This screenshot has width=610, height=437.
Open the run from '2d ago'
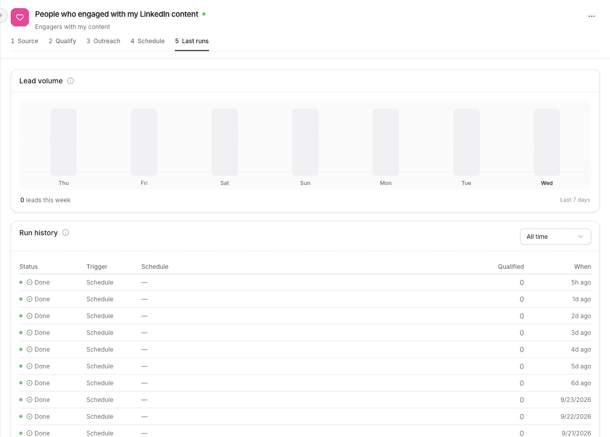[305, 316]
